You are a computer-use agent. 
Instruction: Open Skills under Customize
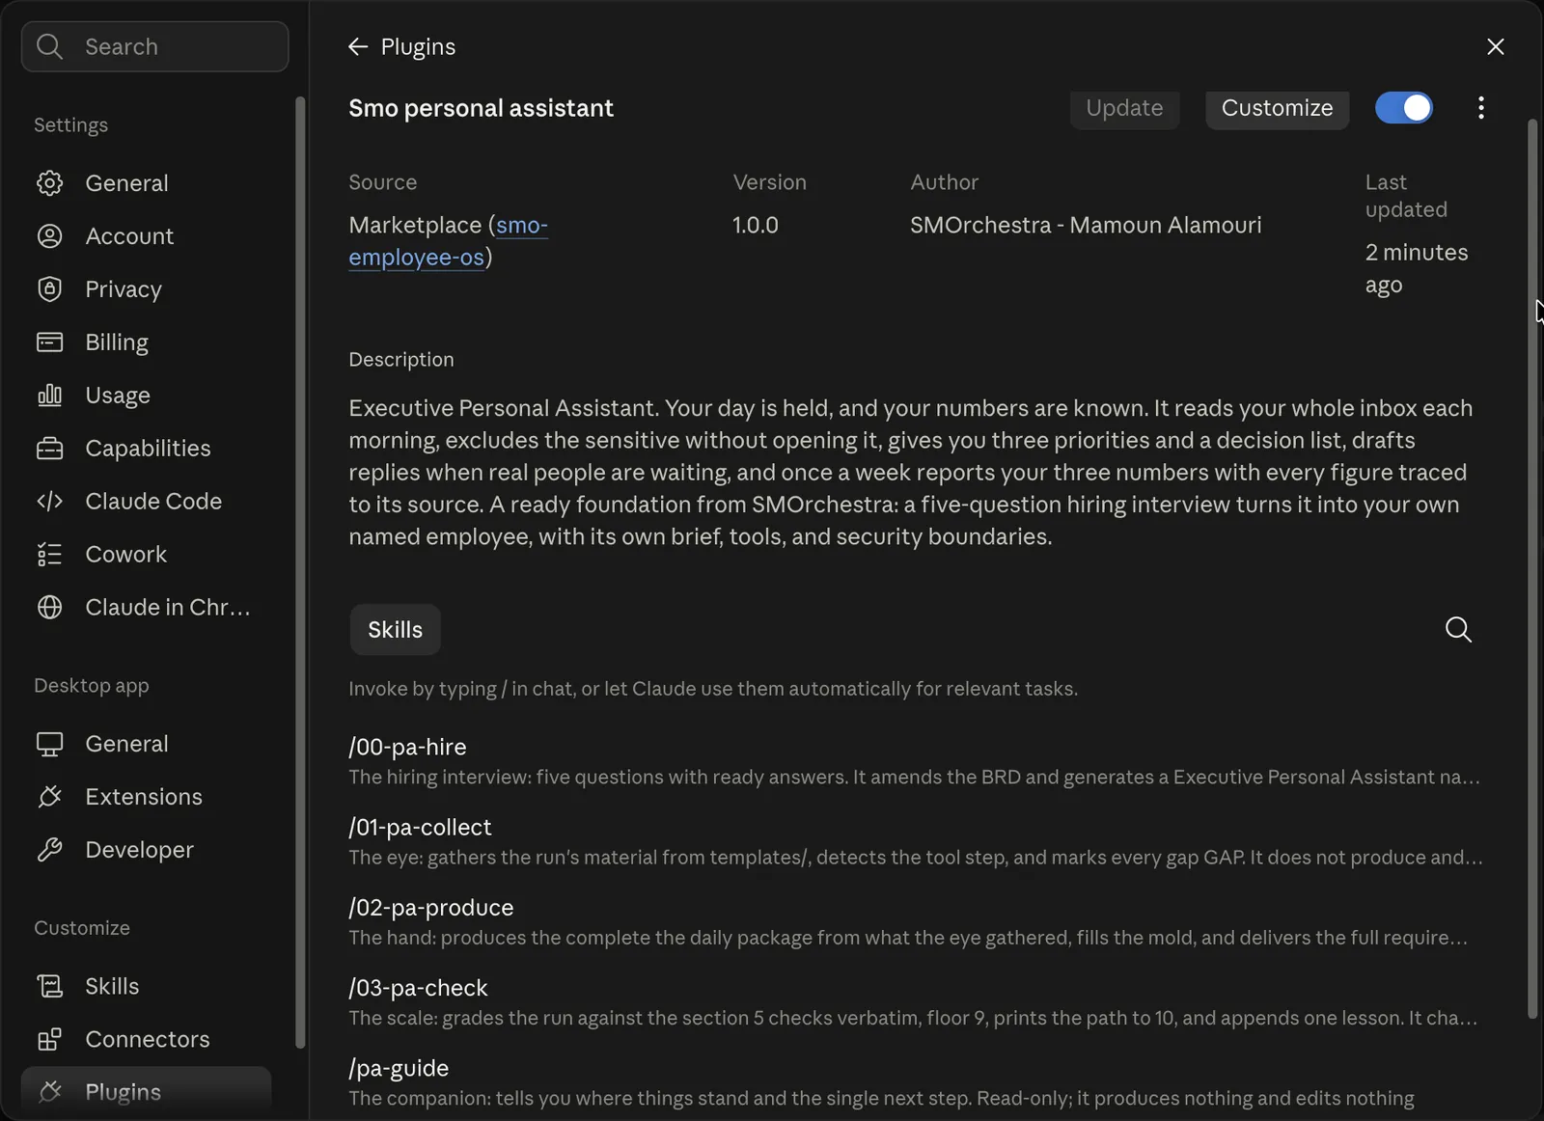coord(146,986)
